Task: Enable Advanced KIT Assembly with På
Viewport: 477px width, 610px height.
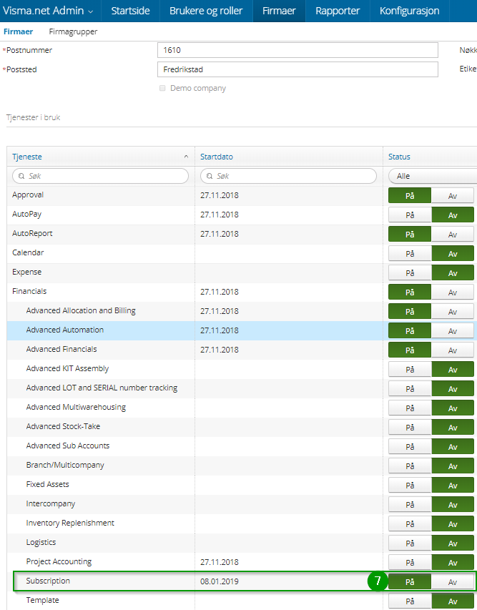Action: point(410,369)
